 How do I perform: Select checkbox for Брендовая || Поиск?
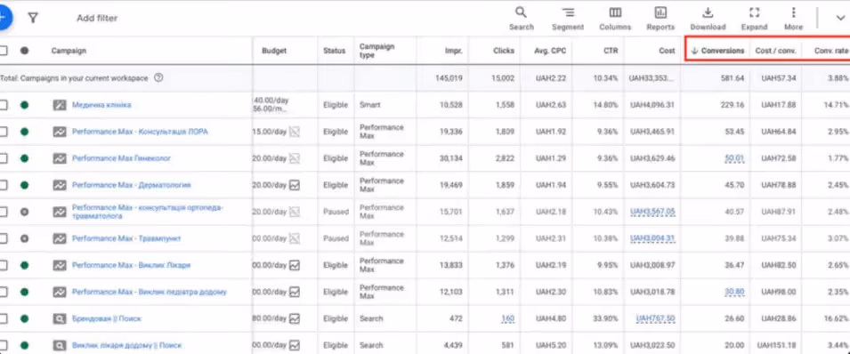[x=4, y=318]
